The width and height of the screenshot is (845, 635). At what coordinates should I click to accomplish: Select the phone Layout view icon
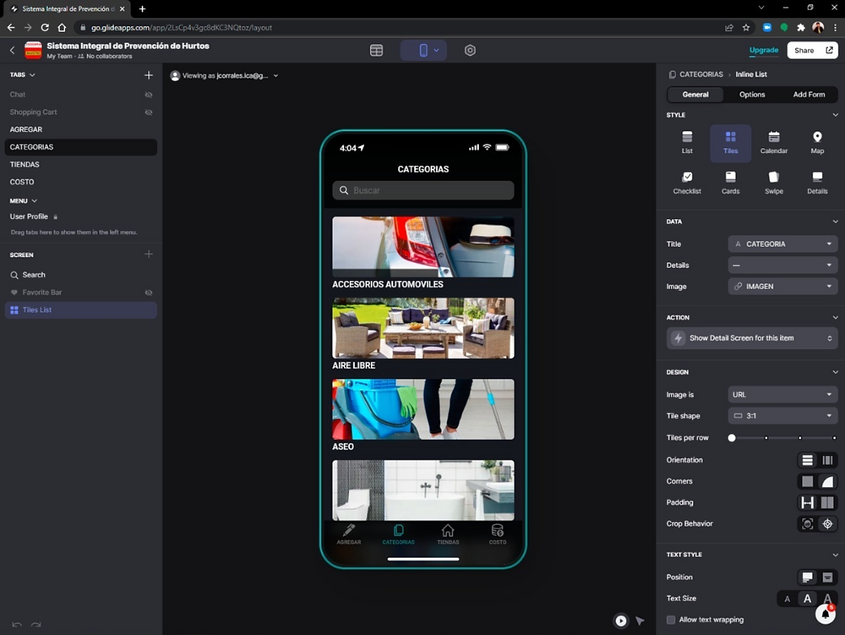click(423, 50)
